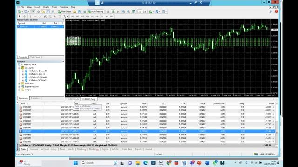
Task: Open the View menu
Action: (29, 7)
